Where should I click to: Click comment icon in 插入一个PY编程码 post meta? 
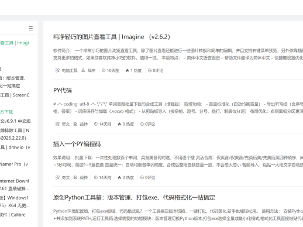pos(142,177)
